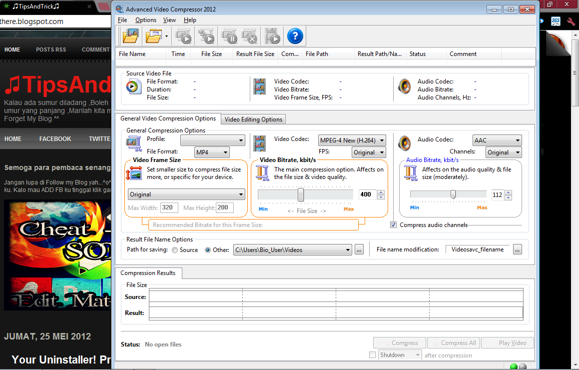Open the Shutdown action dropdown
The height and width of the screenshot is (370, 579).
(x=400, y=355)
